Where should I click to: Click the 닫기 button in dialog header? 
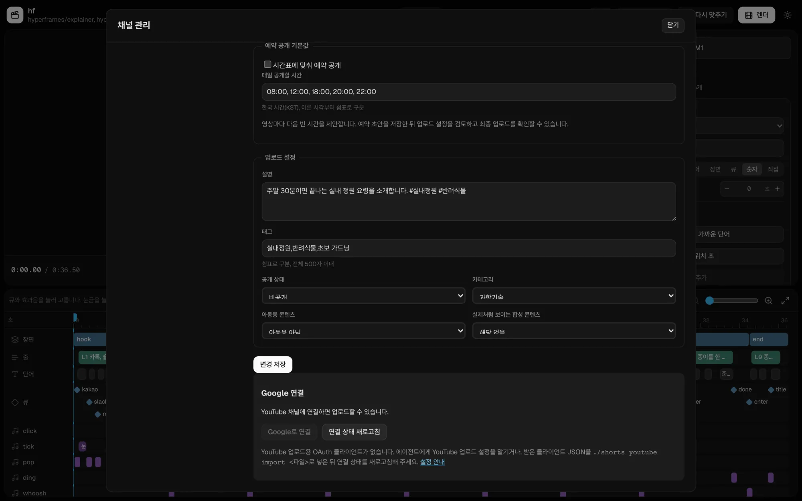pos(673,25)
